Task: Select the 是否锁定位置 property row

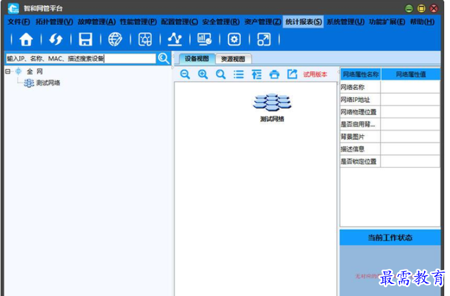Action: (x=390, y=161)
